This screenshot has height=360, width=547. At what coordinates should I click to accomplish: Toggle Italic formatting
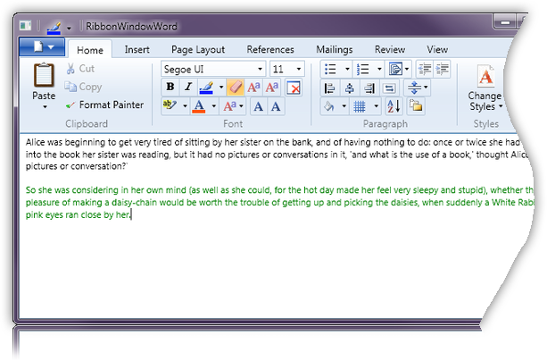[x=187, y=87]
